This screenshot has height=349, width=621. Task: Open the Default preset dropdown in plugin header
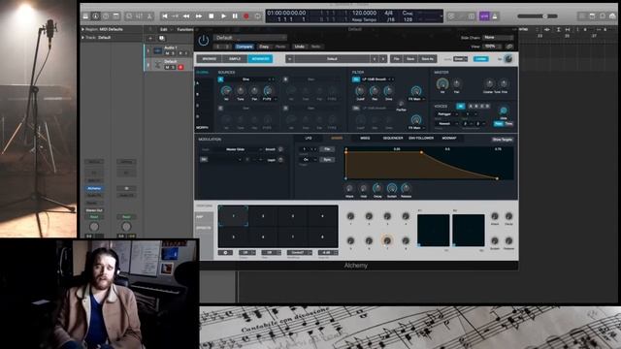point(250,38)
